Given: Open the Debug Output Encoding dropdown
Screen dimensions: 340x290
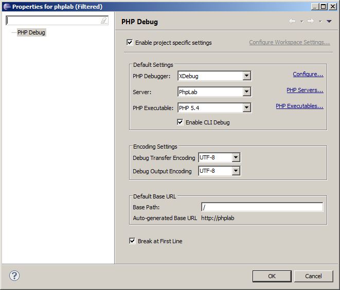Looking at the screenshot, I should [220, 171].
